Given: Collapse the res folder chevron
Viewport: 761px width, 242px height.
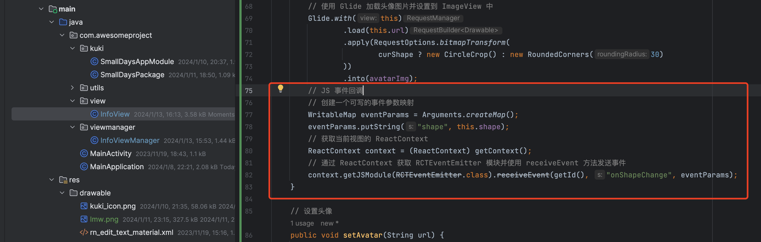Looking at the screenshot, I should click(52, 180).
